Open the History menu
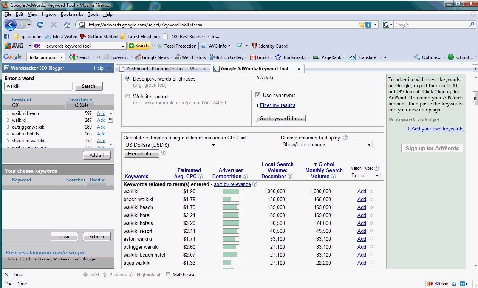This screenshot has width=478, height=288. 49,14
